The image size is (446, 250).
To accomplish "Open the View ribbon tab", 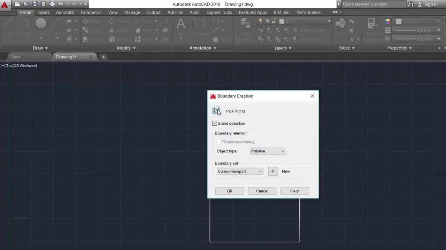I will (113, 12).
